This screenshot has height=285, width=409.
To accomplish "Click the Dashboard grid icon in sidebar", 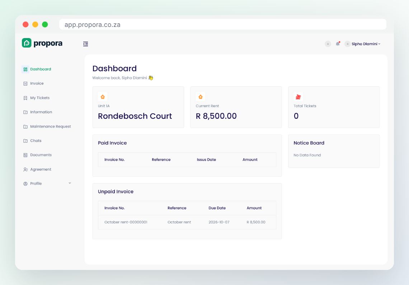I will click(25, 69).
